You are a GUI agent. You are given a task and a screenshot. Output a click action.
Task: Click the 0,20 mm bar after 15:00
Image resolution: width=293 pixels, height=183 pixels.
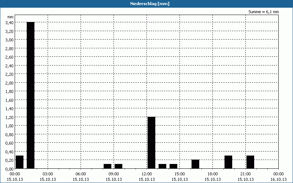coord(196,164)
